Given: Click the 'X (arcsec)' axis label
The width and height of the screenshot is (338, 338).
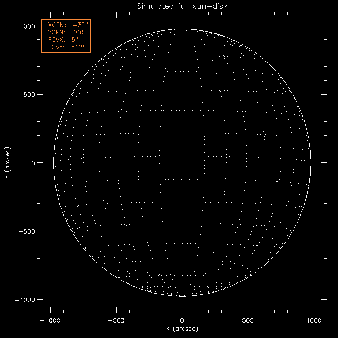Looking at the screenshot, I should coord(182,329).
